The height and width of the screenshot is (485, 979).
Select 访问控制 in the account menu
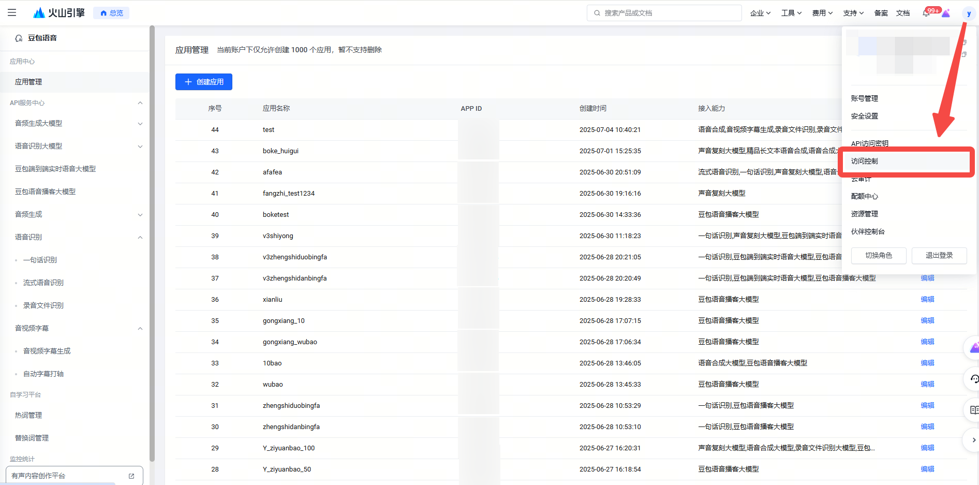(x=865, y=161)
